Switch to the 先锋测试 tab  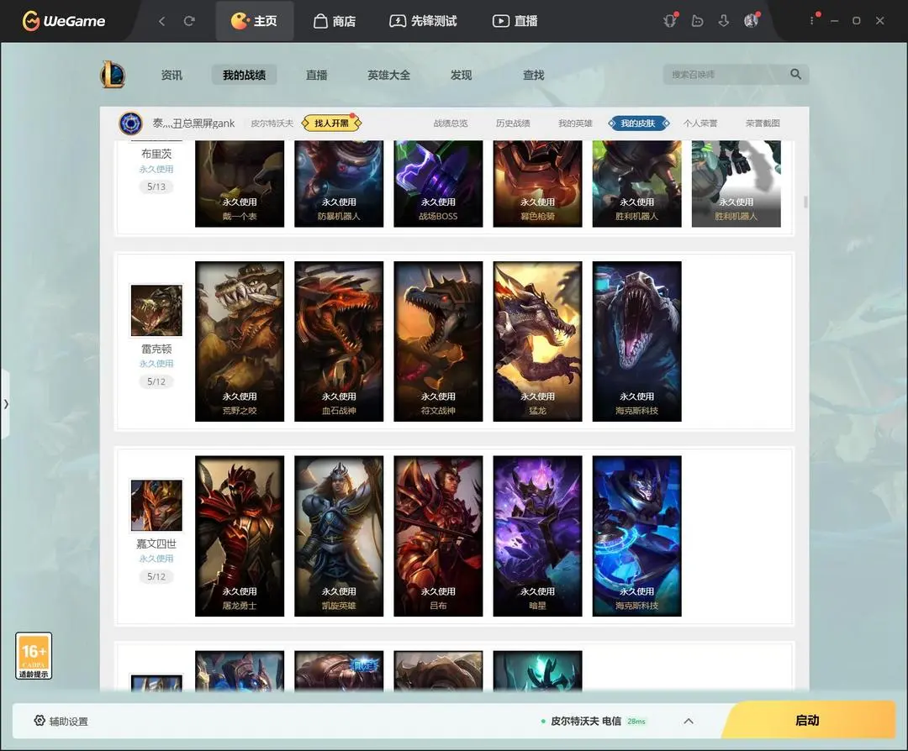pos(423,21)
